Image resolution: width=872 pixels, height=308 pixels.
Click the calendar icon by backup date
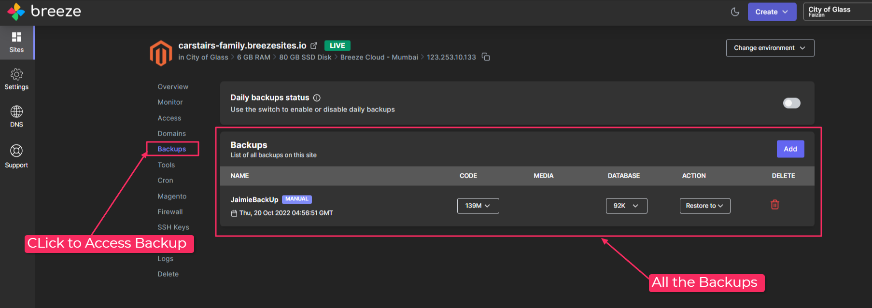pos(234,213)
